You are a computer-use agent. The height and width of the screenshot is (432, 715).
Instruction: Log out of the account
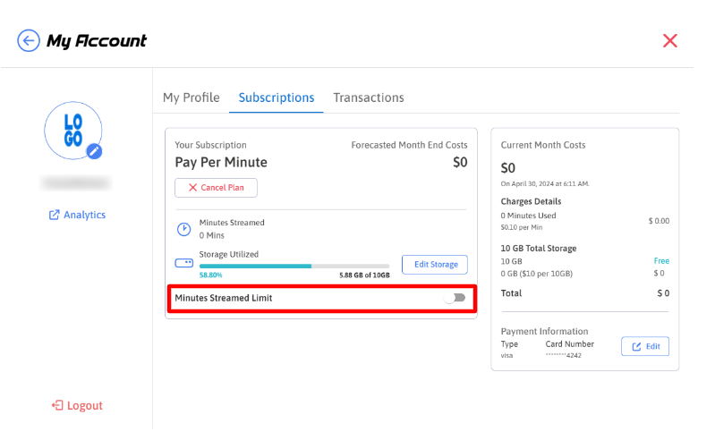pyautogui.click(x=77, y=405)
